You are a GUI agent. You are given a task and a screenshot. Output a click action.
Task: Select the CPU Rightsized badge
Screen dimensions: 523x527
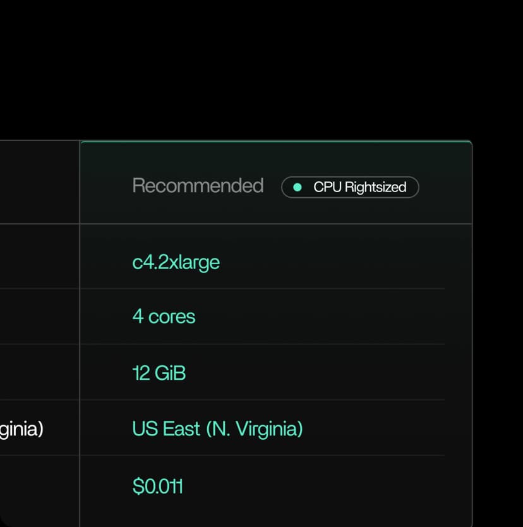(350, 188)
